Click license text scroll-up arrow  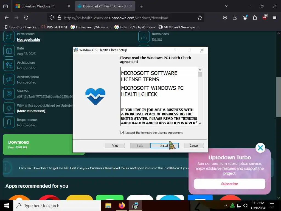tap(200, 70)
